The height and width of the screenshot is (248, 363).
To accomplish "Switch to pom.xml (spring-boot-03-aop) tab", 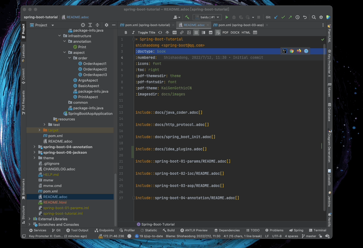I will 241,25.
